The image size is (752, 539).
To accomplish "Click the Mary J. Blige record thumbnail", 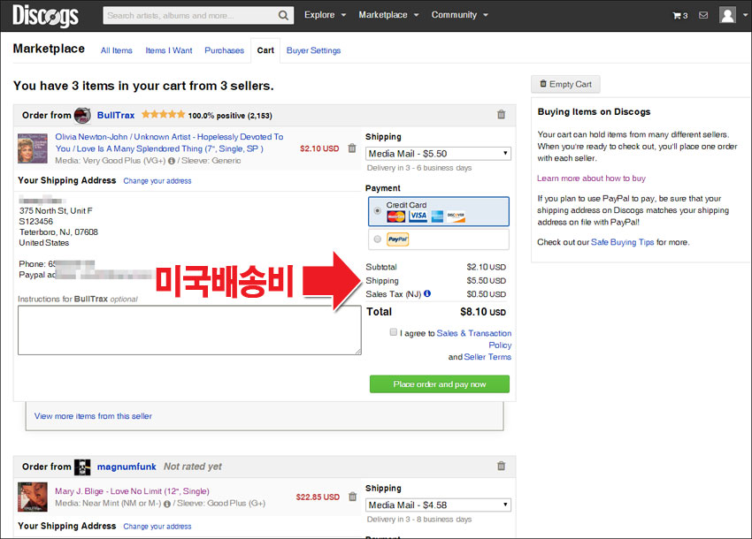I will [33, 497].
